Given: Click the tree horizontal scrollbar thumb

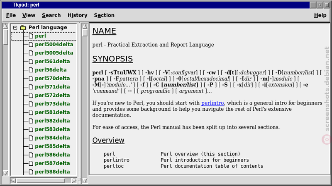Looking at the screenshot, I should [41, 181].
